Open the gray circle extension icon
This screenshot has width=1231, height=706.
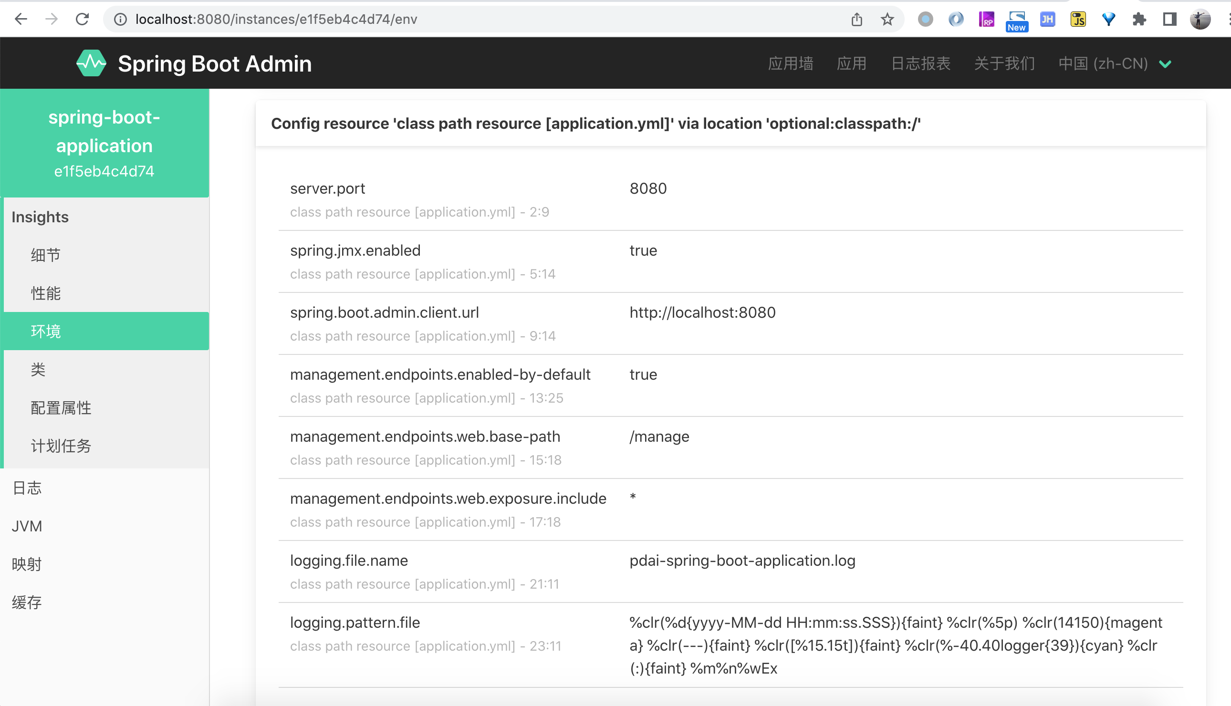tap(926, 19)
